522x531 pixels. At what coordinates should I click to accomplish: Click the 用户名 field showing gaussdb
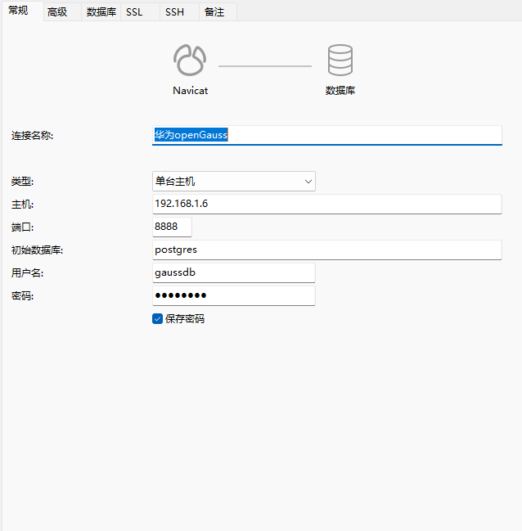coord(234,272)
